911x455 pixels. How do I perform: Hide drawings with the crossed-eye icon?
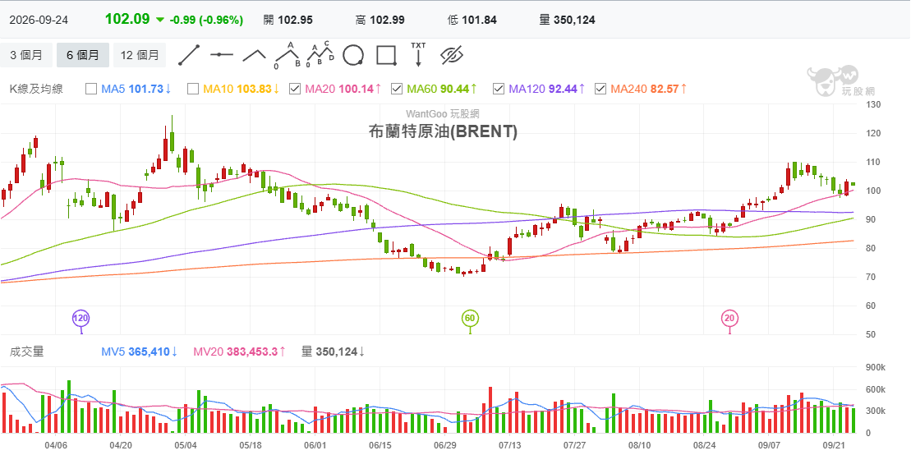[451, 55]
